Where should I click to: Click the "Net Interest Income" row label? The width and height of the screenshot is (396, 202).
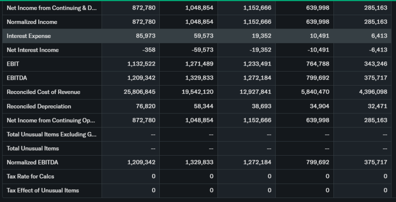click(32, 50)
